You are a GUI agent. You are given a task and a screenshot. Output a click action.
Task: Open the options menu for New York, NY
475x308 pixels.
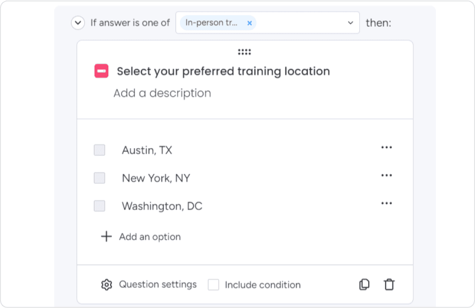click(386, 175)
